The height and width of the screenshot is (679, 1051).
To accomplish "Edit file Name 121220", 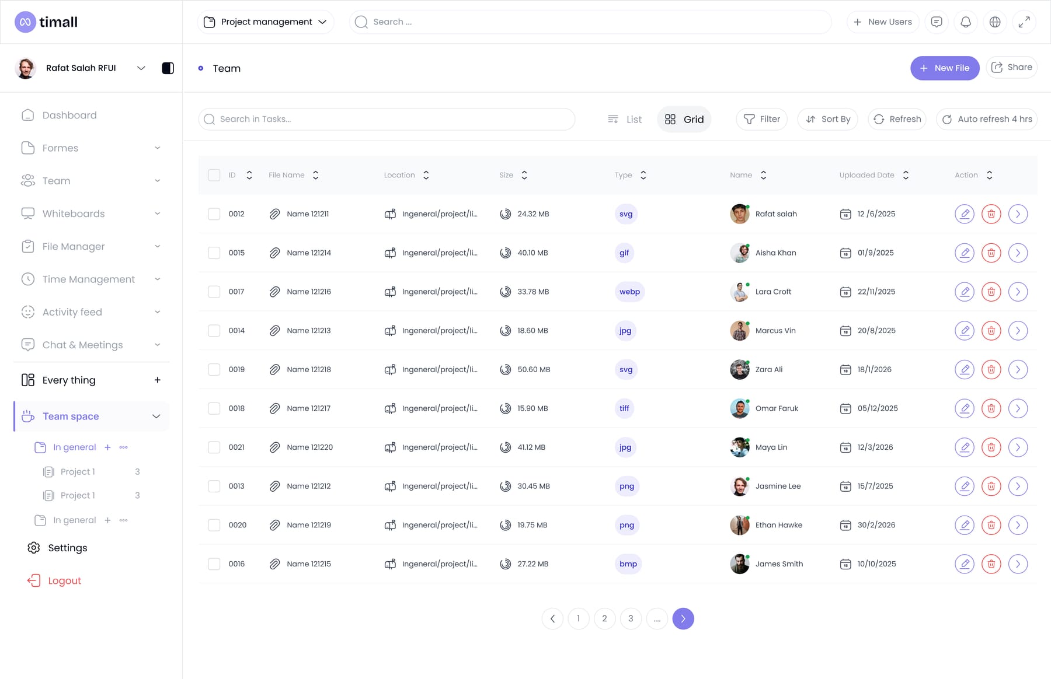I will (965, 447).
